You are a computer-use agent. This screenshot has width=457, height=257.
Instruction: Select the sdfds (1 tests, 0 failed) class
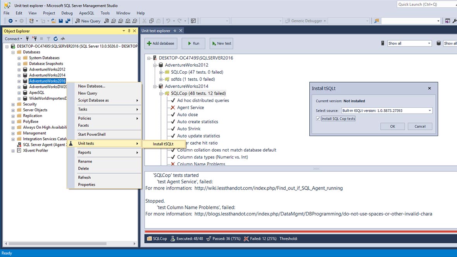(193, 79)
